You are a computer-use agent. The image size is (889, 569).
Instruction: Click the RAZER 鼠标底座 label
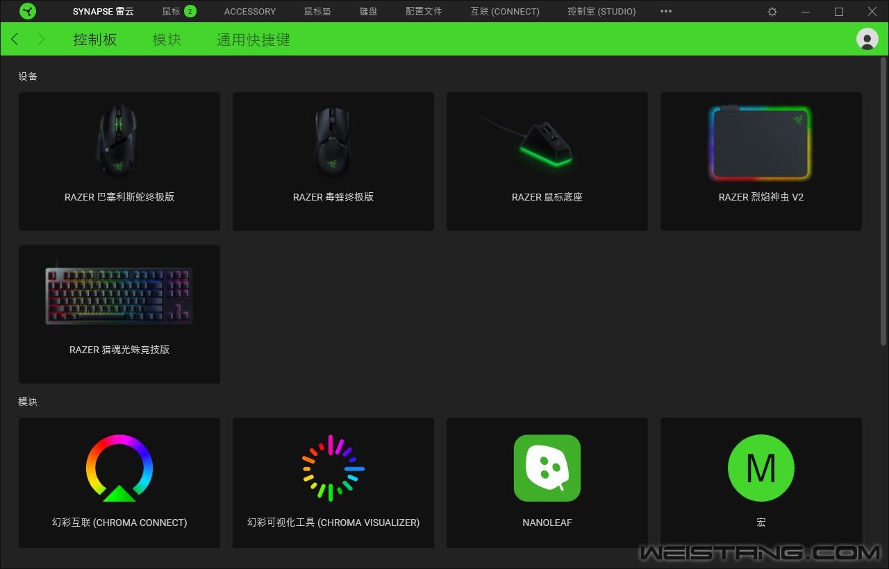tap(547, 197)
